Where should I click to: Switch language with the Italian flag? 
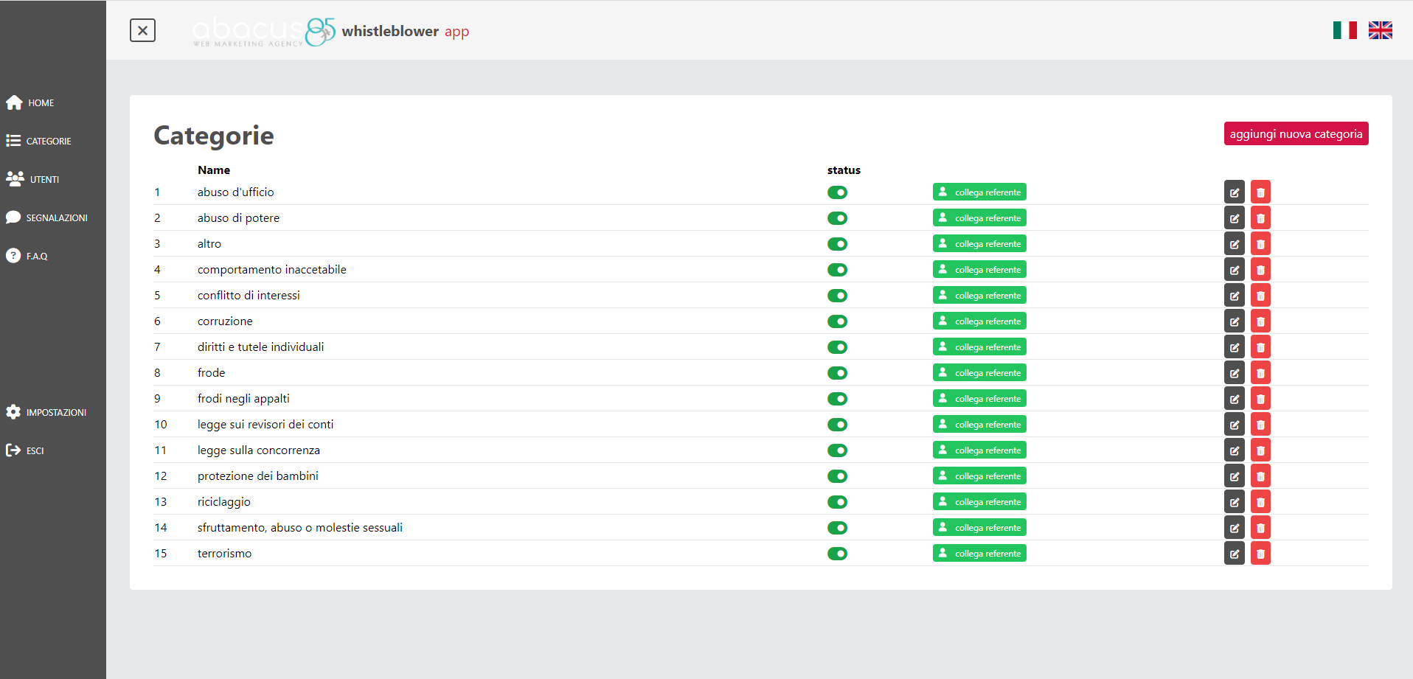(x=1344, y=30)
